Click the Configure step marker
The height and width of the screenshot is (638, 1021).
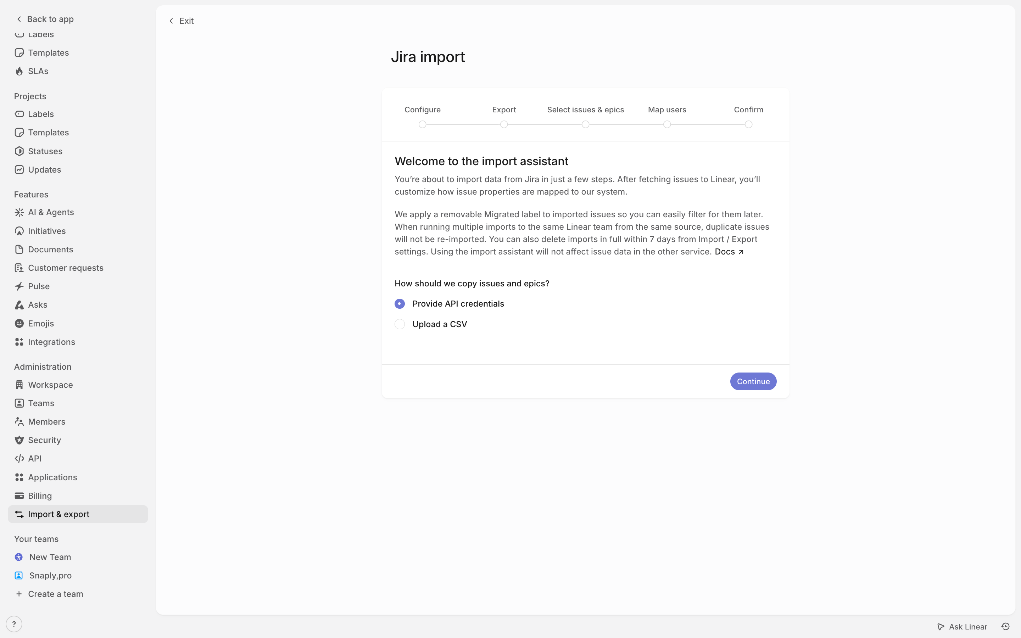pyautogui.click(x=422, y=124)
